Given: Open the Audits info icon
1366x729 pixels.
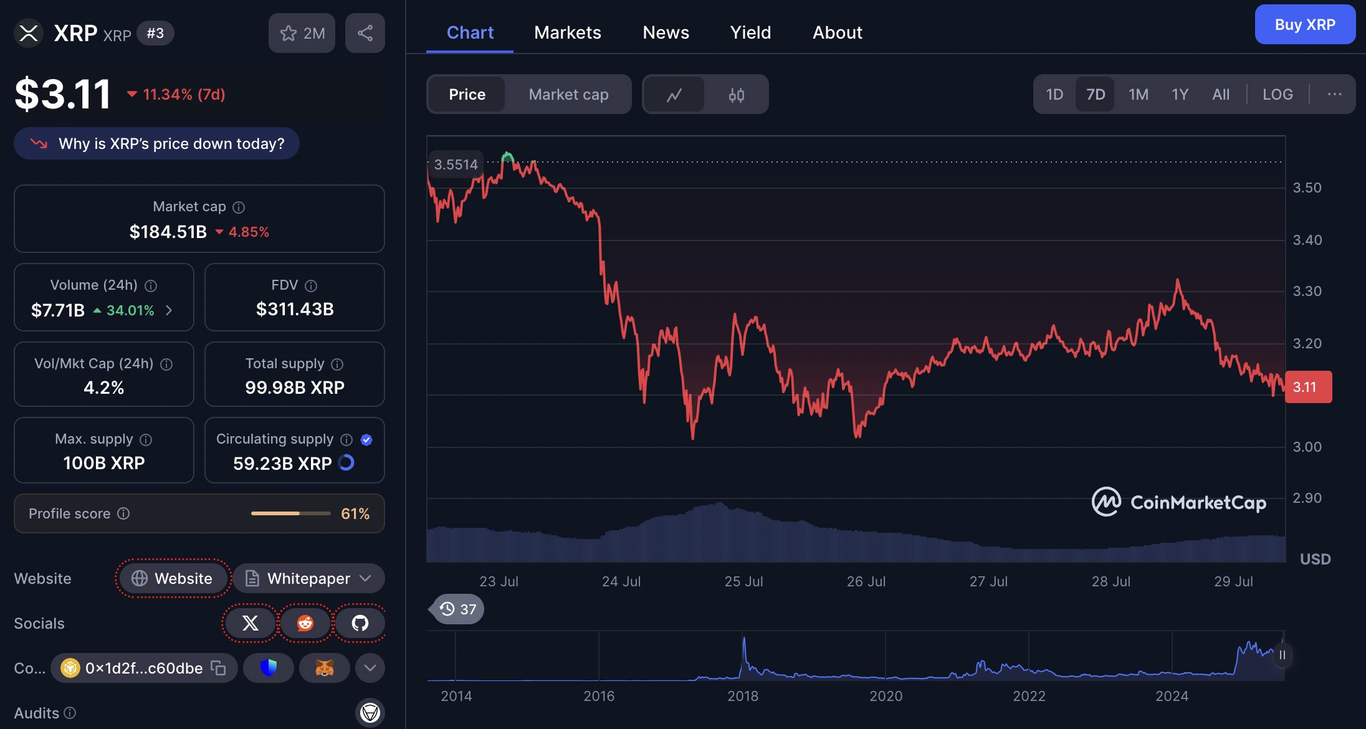Looking at the screenshot, I should tap(70, 712).
